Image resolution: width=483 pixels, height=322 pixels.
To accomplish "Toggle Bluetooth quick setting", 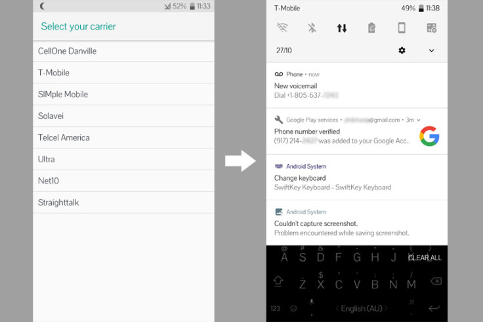I will (x=312, y=28).
